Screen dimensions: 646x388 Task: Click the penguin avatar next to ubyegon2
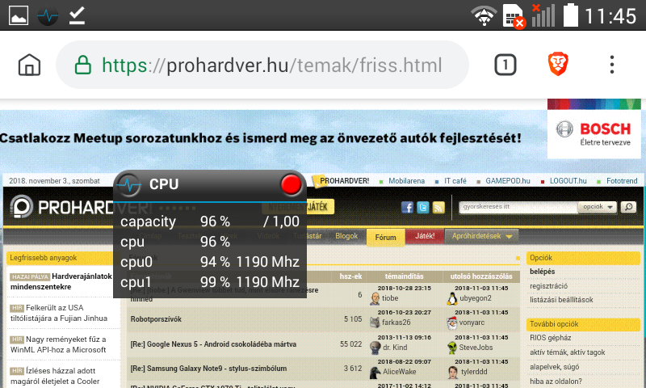click(452, 298)
